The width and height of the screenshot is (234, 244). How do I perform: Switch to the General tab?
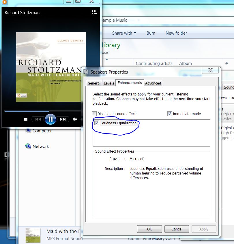(94, 83)
